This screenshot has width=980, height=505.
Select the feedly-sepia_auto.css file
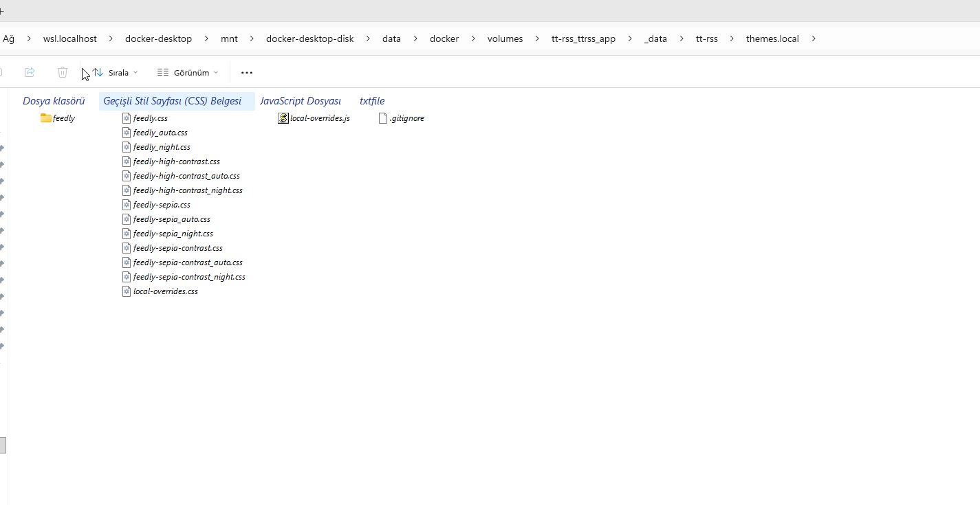(x=166, y=219)
